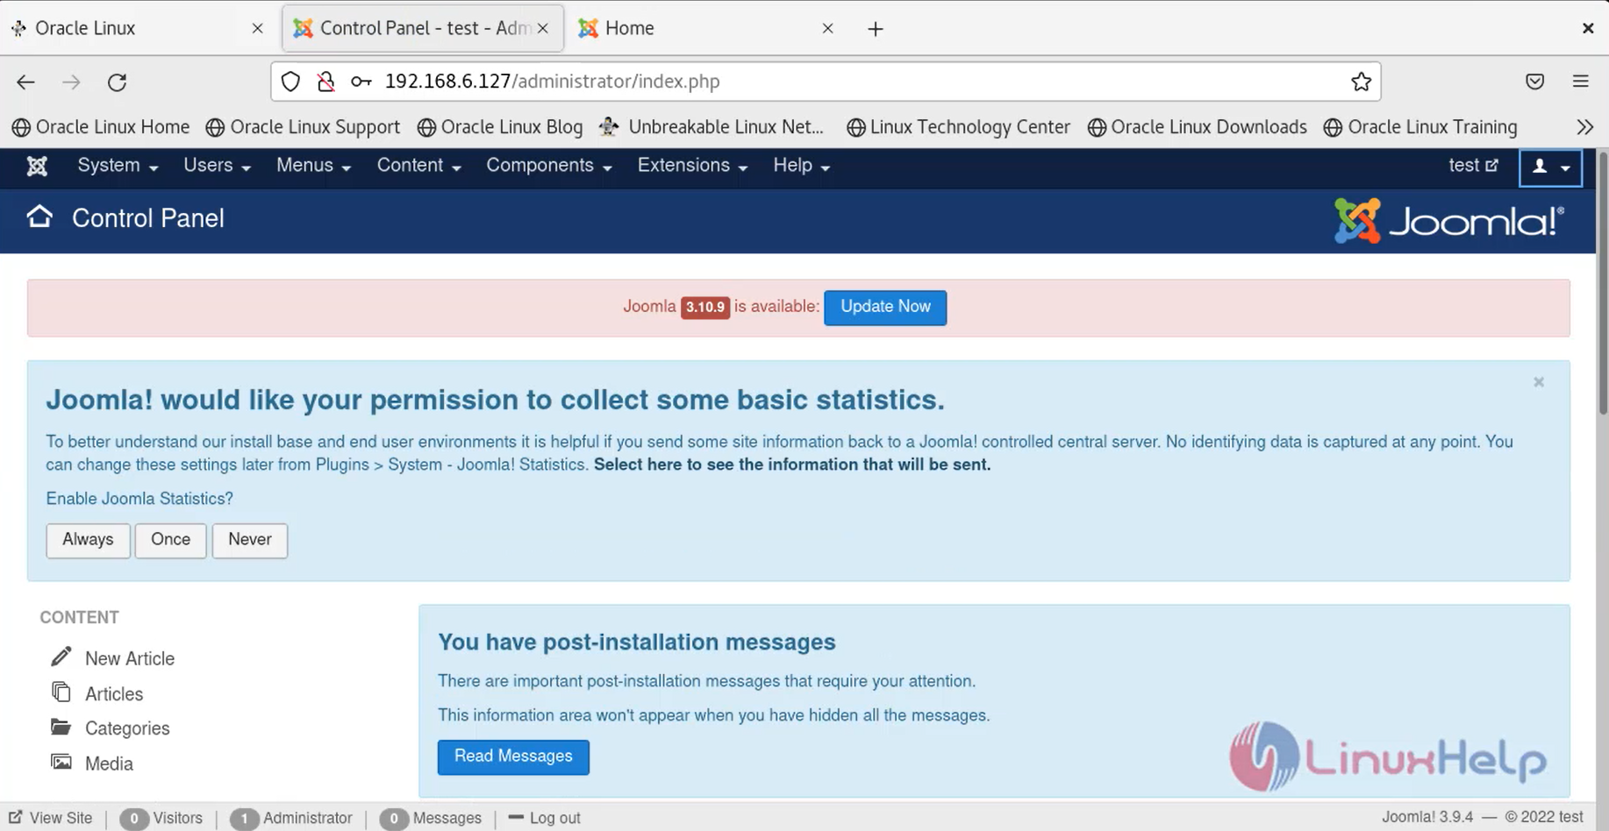Click the address bar URL field
This screenshot has width=1609, height=831.
pyautogui.click(x=826, y=82)
